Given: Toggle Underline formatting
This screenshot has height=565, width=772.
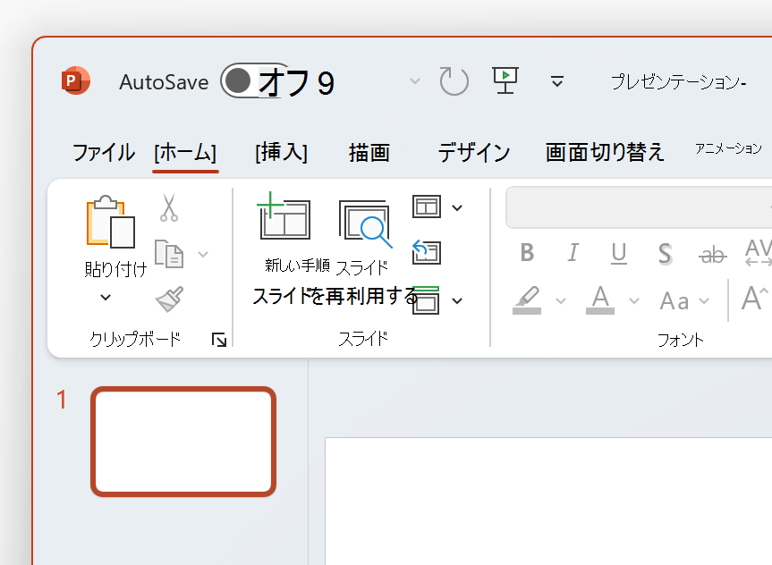Looking at the screenshot, I should pos(619,254).
